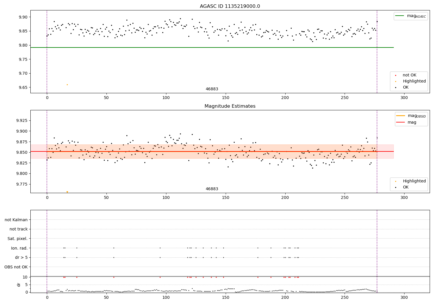Image resolution: width=434 pixels, height=304 pixels.
Task: Click the 150 x-axis tick of the middle plot
Action: coord(225,198)
